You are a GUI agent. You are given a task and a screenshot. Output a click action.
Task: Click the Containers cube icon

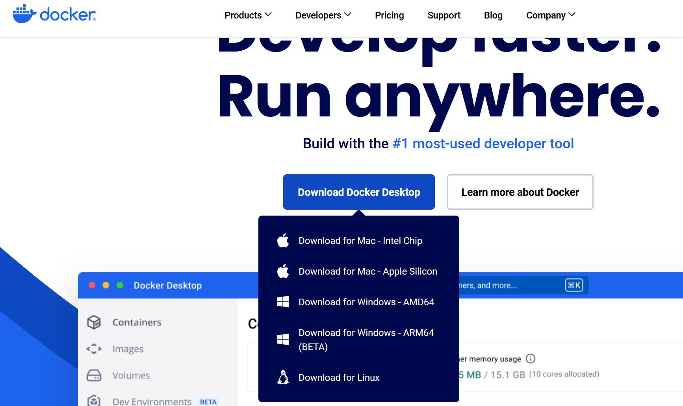point(94,322)
